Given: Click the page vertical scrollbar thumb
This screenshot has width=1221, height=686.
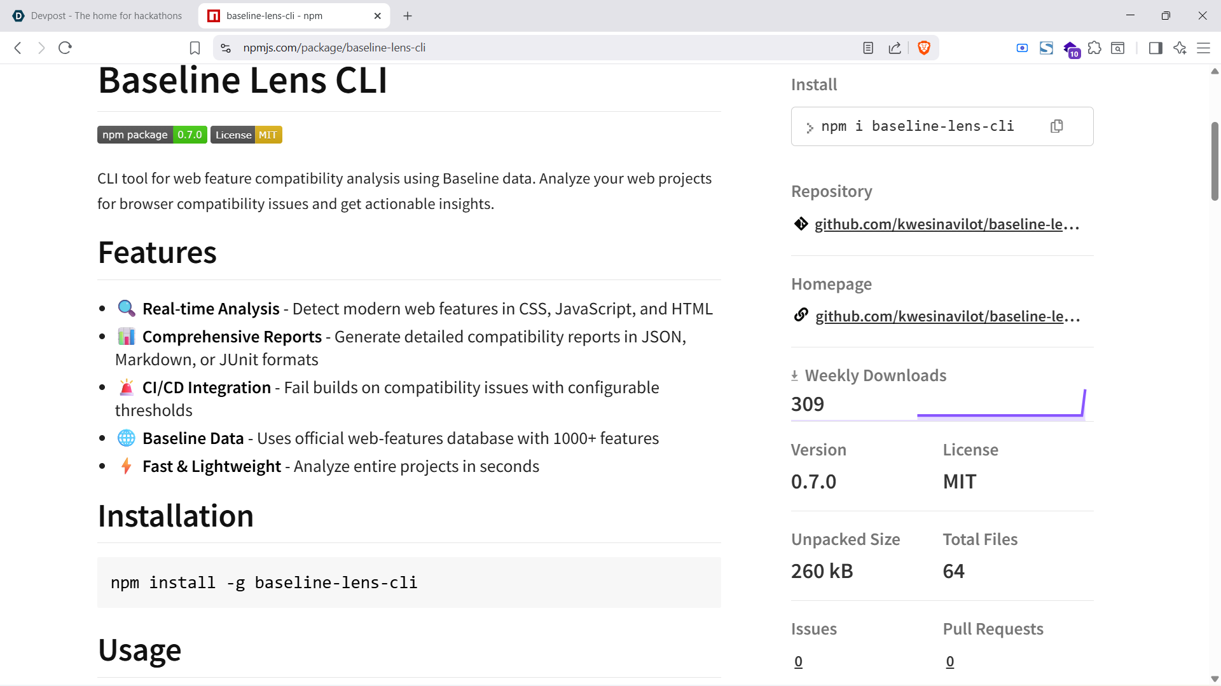Looking at the screenshot, I should point(1215,161).
